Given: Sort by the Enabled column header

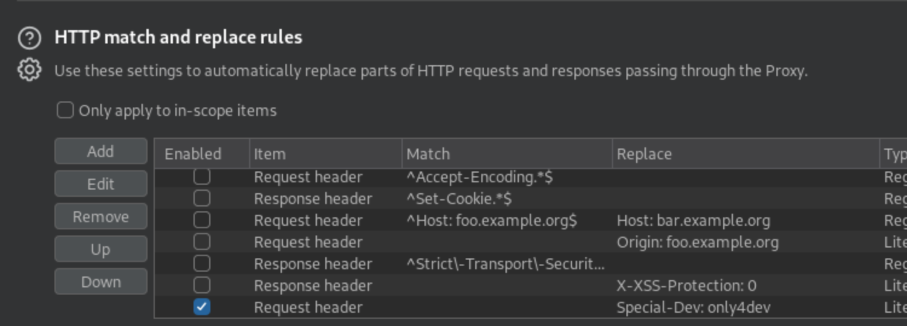Looking at the screenshot, I should click(x=202, y=154).
